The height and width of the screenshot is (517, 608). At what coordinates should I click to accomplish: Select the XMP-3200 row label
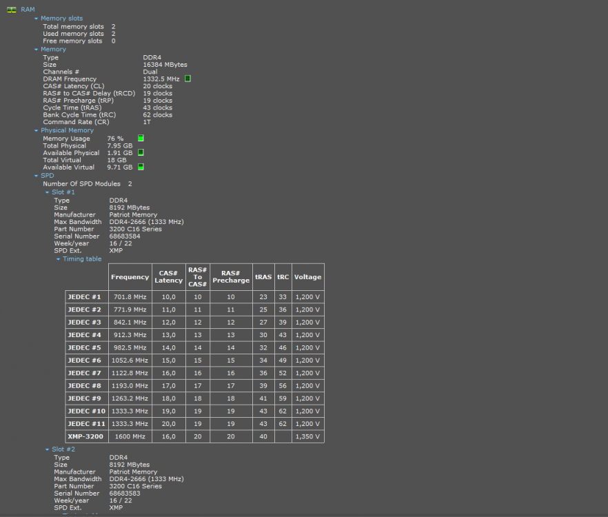(85, 436)
